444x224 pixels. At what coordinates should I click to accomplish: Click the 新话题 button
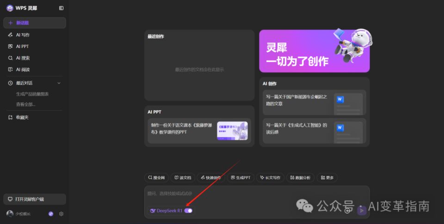pyautogui.click(x=35, y=23)
